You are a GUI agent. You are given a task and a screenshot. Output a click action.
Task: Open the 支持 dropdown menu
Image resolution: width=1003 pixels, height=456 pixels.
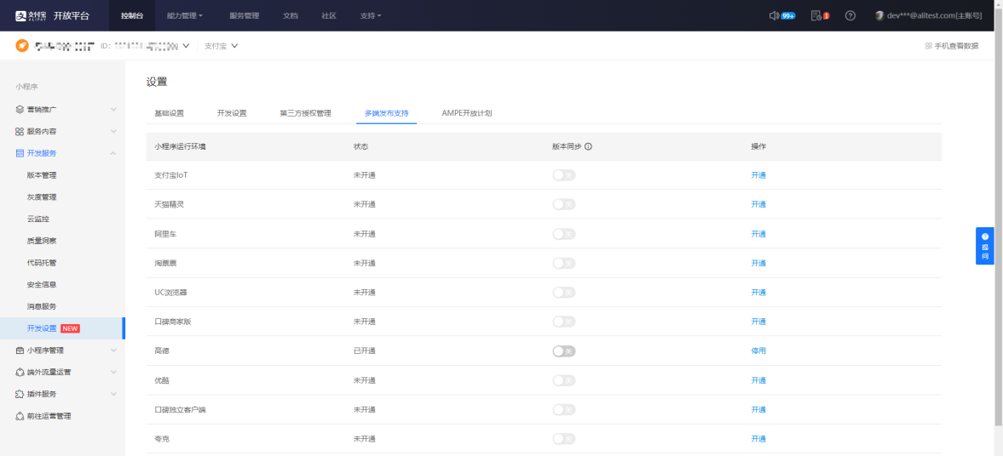(x=371, y=15)
